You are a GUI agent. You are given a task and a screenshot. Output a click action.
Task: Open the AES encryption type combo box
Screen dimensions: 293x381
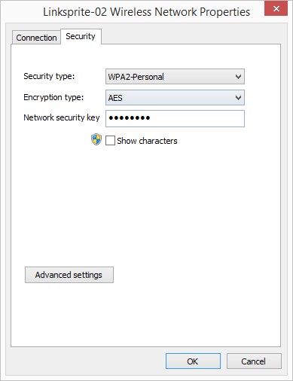tap(175, 98)
